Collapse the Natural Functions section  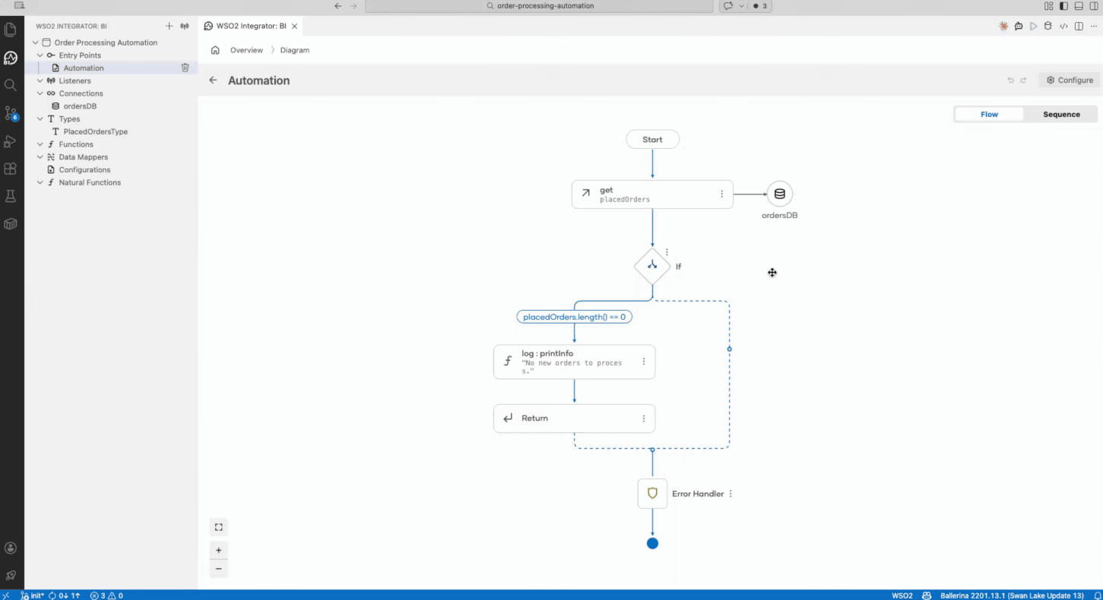tap(40, 182)
